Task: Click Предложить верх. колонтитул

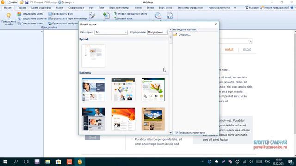Action: (x=68, y=18)
